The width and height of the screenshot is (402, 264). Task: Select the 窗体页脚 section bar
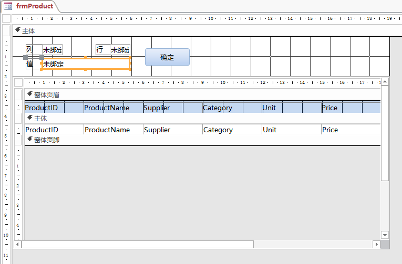pyautogui.click(x=202, y=140)
